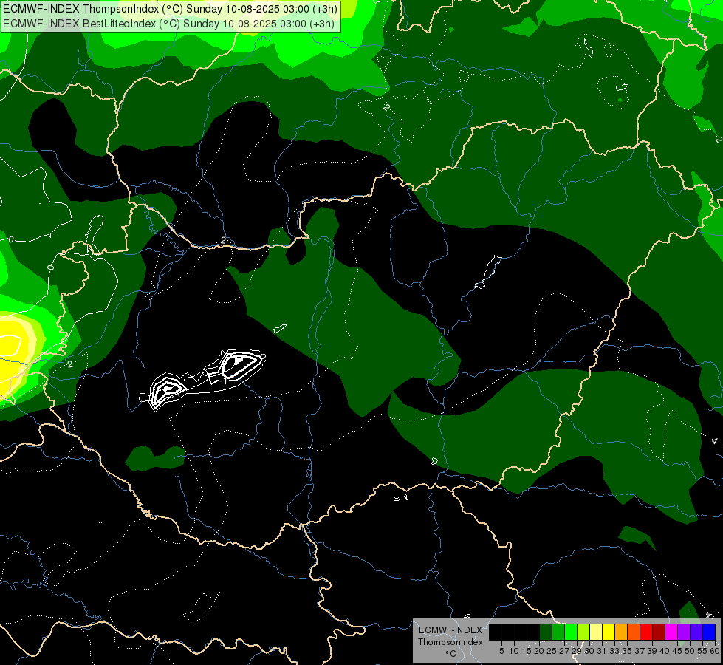The width and height of the screenshot is (723, 665).
Task: Select the bright green 27–29 legend swatch
Action: click(x=571, y=632)
